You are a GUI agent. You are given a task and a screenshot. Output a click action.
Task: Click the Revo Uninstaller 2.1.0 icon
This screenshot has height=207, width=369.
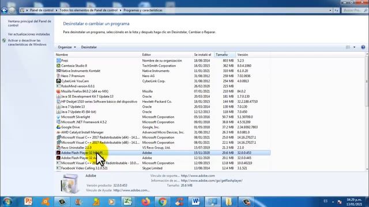coord(58,148)
